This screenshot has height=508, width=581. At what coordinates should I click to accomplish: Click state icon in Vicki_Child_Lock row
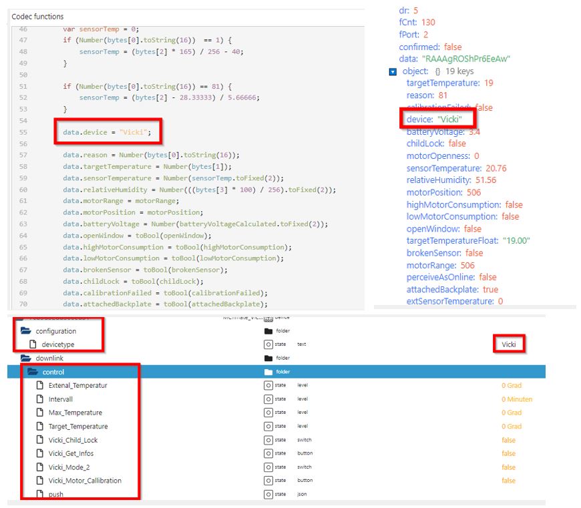point(268,440)
